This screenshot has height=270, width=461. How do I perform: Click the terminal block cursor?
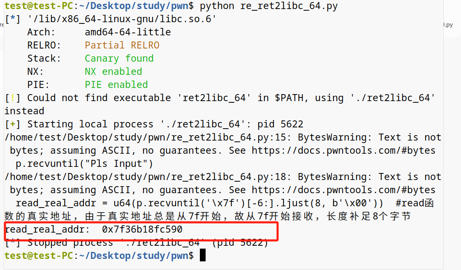tap(202, 256)
